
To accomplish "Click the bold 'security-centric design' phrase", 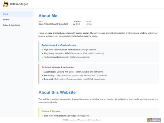I will 79,33.
